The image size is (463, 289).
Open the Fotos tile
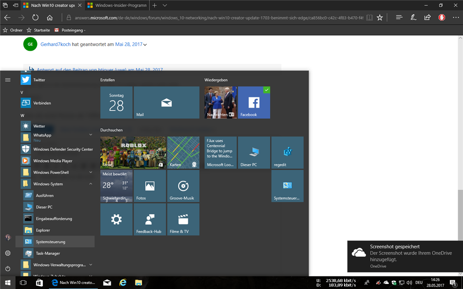click(x=150, y=186)
